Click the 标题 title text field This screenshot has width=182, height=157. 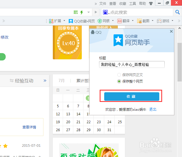pos(132,64)
